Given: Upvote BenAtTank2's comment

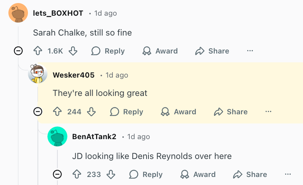Looking at the screenshot, I should point(77,174).
